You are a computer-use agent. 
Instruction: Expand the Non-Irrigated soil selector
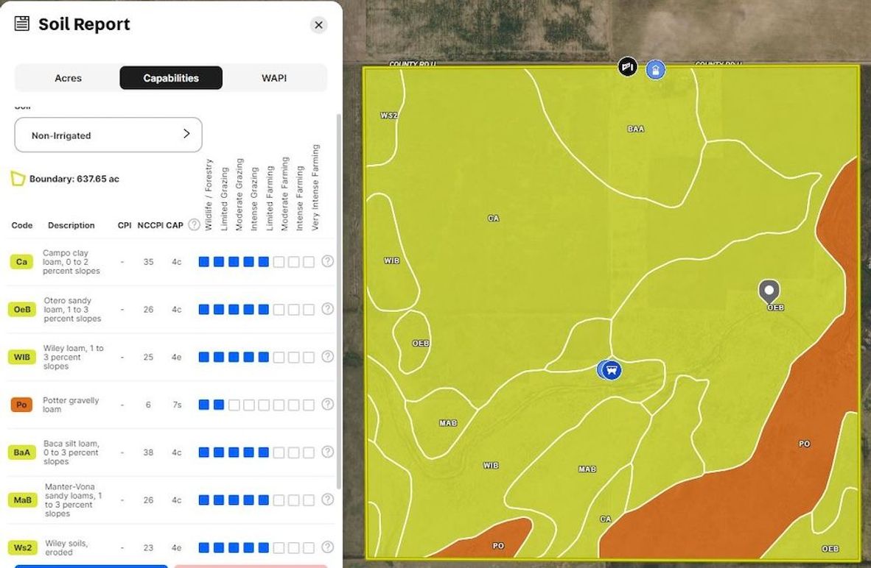[108, 135]
